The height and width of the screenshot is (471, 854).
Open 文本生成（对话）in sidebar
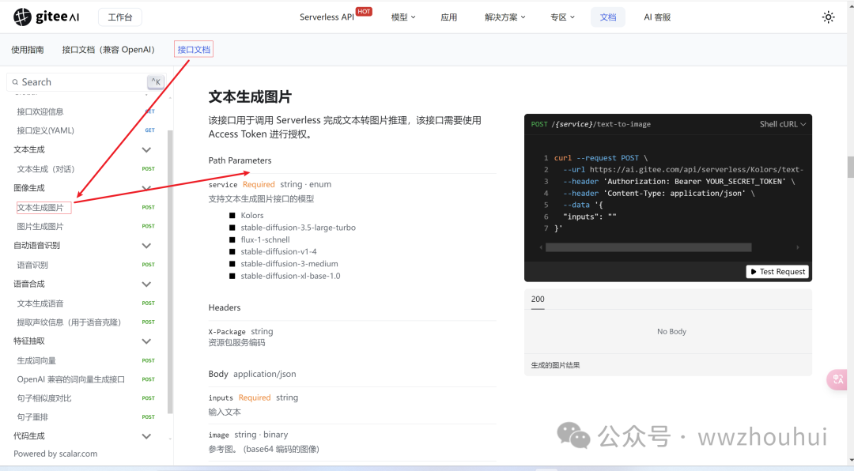pos(46,169)
